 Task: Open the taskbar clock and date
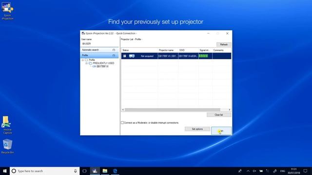coord(293,171)
